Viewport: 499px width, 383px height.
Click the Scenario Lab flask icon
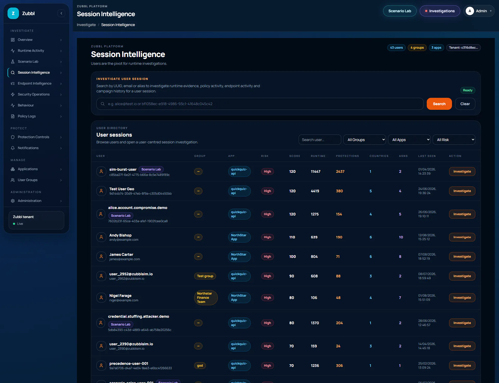tap(13, 62)
